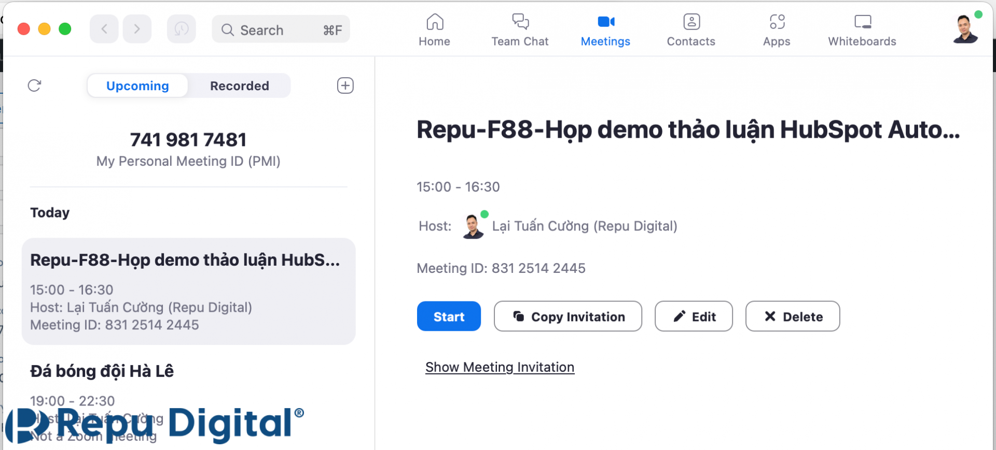Click the Meeting ID 831 2514 2445 in details
Viewport: 996px width, 450px height.
(501, 268)
